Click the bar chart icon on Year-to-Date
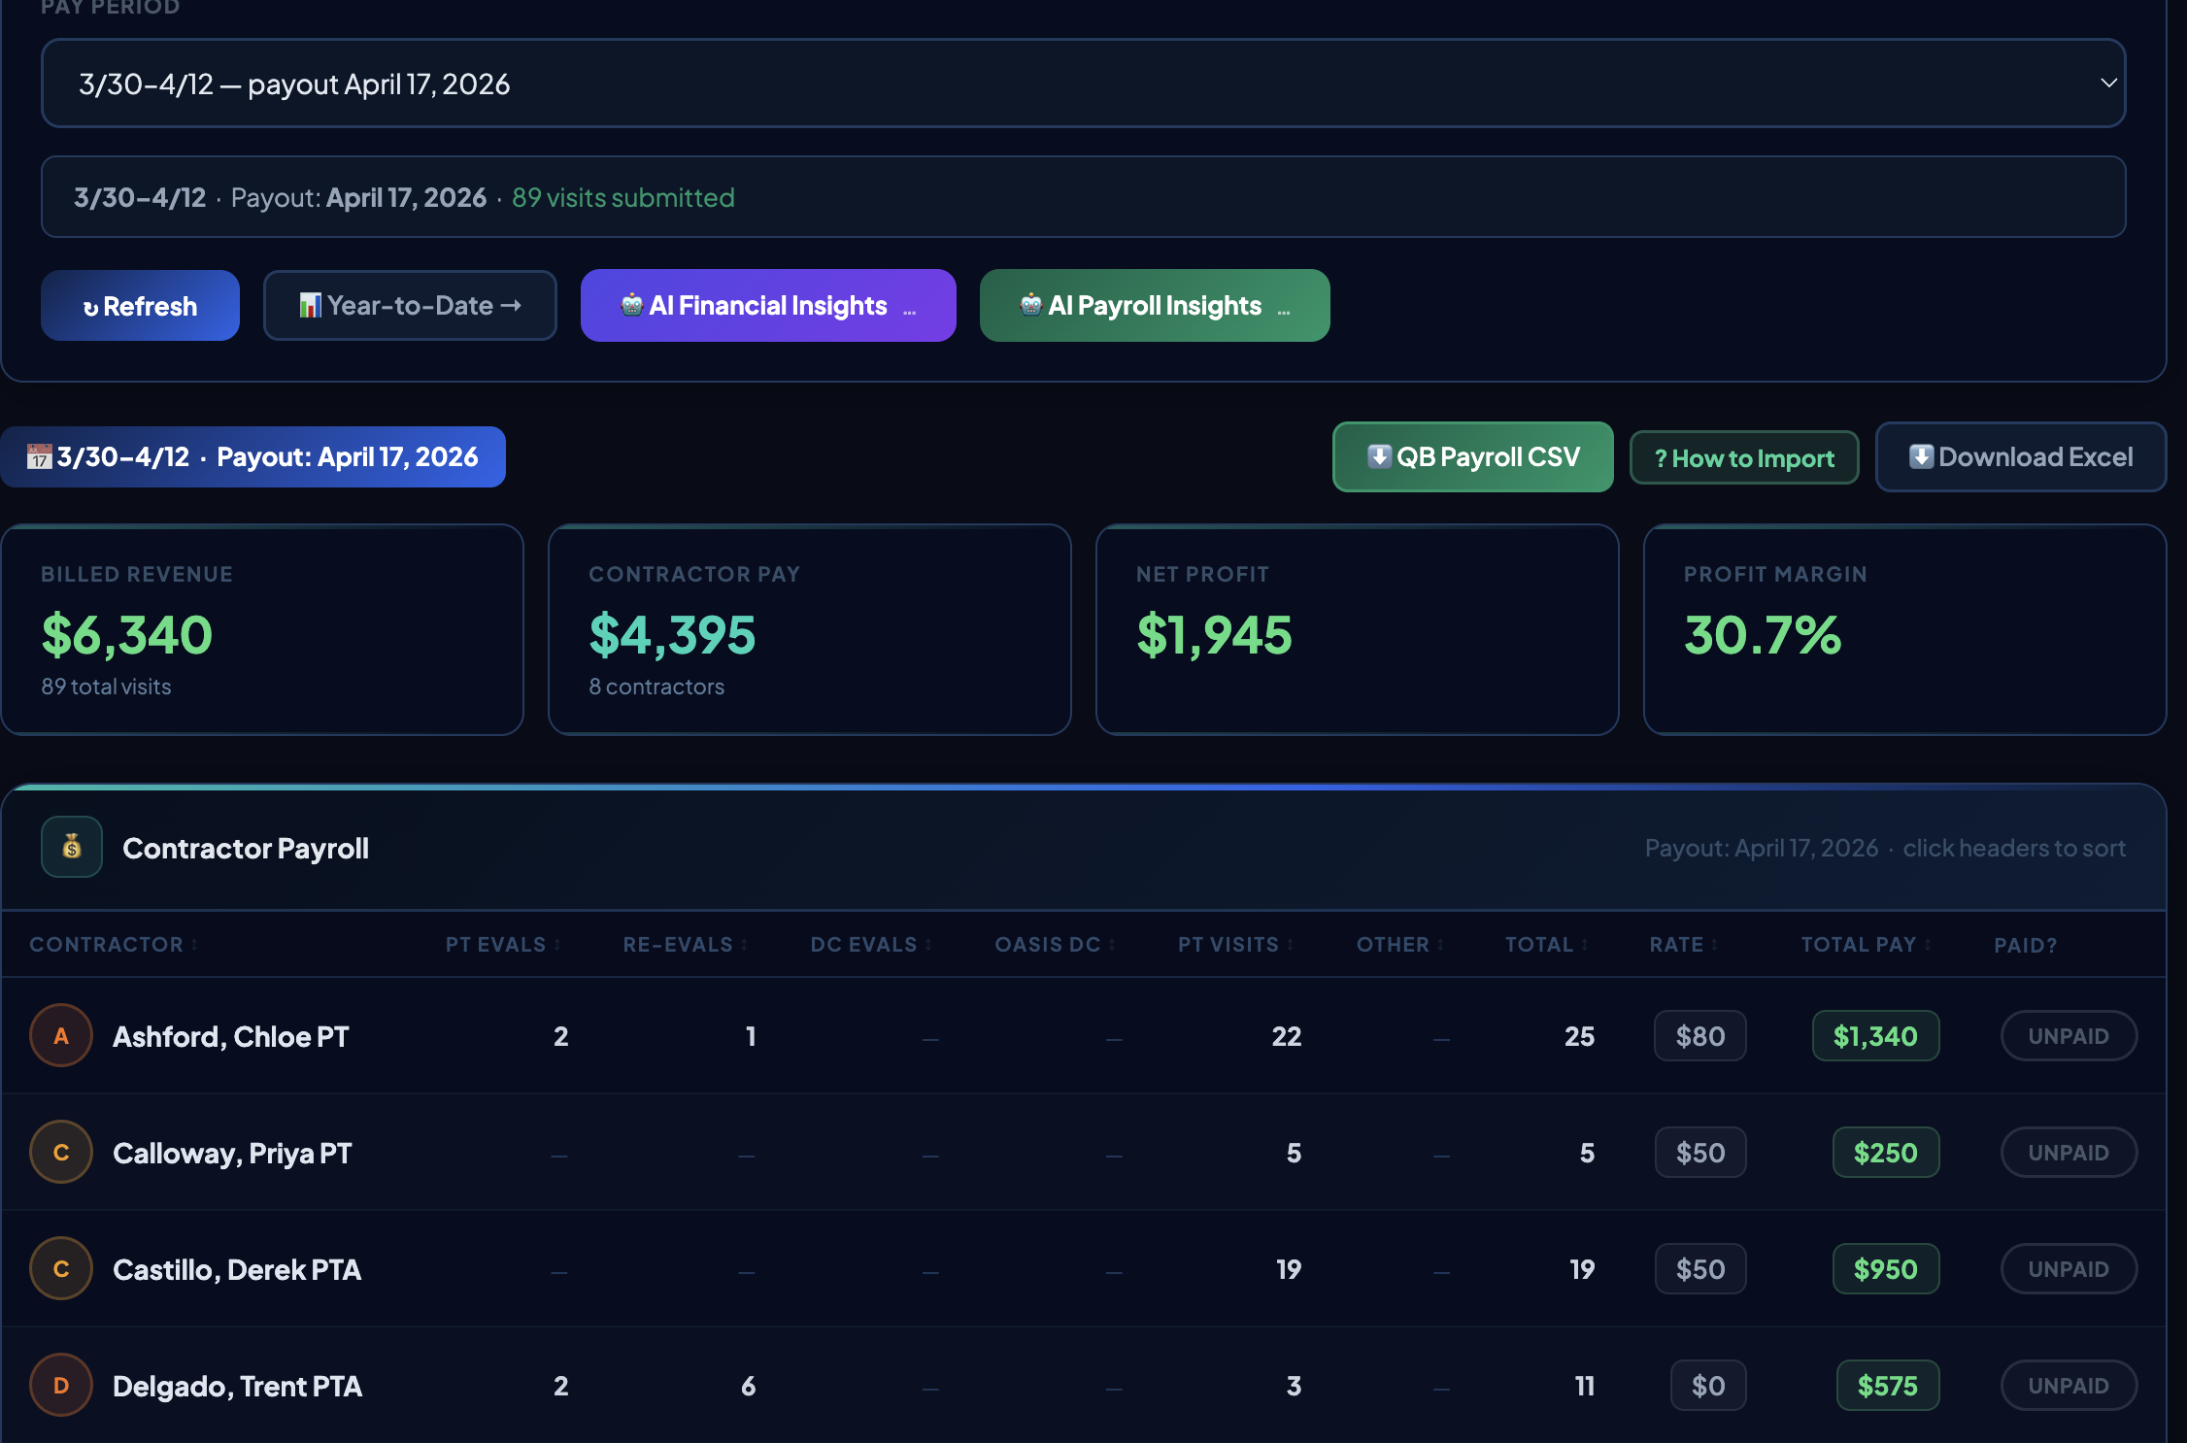Screen dimensions: 2187x1443 pos(309,305)
